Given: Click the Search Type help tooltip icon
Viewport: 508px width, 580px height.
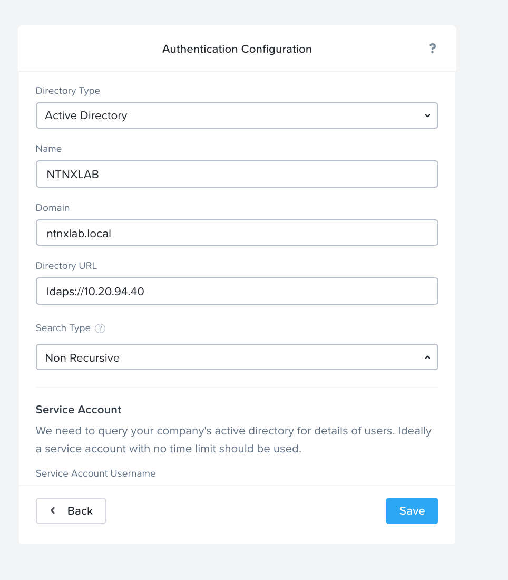Looking at the screenshot, I should pyautogui.click(x=100, y=328).
